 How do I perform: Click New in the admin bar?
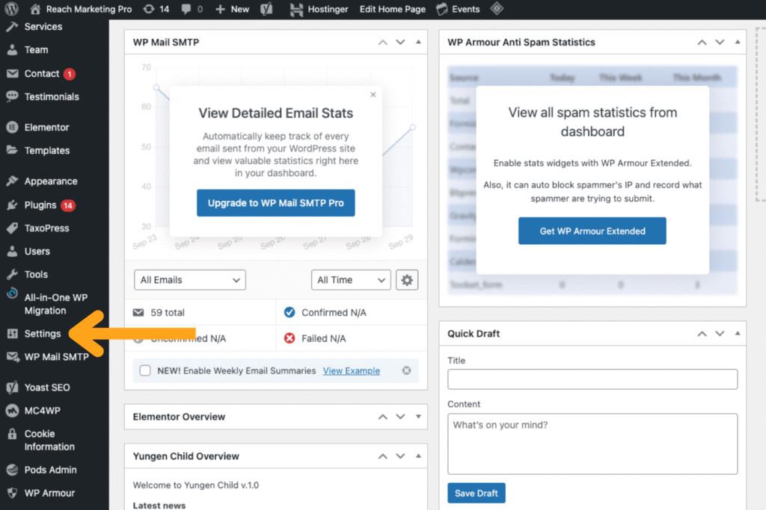click(x=233, y=9)
